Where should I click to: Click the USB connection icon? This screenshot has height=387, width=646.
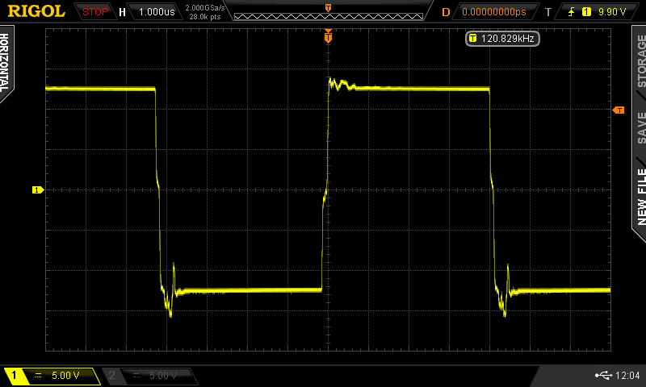tap(602, 376)
